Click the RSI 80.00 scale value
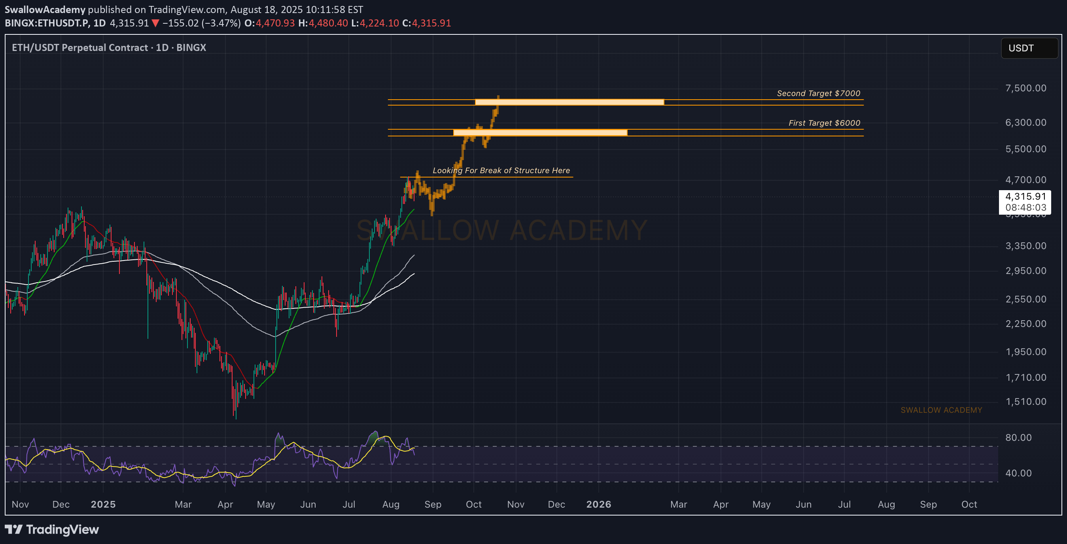This screenshot has height=544, width=1067. click(1018, 437)
